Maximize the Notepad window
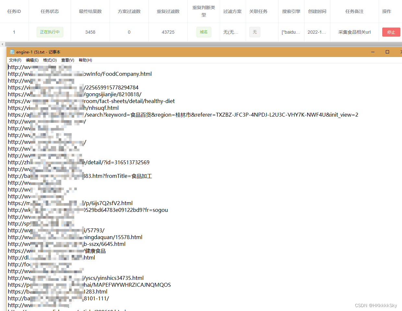 (387, 52)
